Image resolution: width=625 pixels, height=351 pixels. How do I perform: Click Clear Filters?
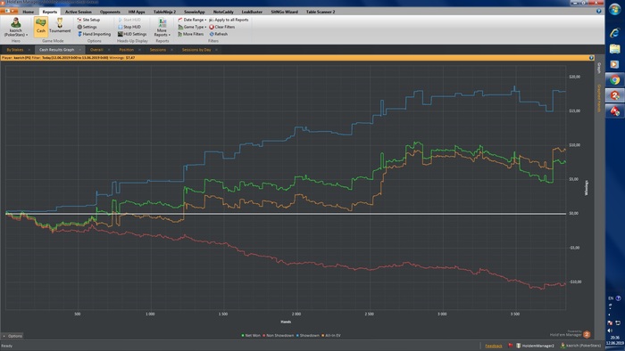pos(222,27)
